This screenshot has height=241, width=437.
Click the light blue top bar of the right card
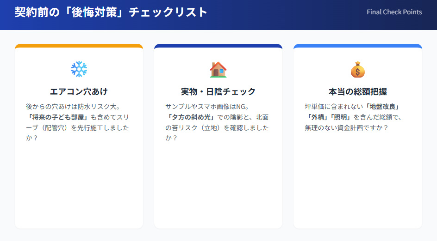point(357,46)
